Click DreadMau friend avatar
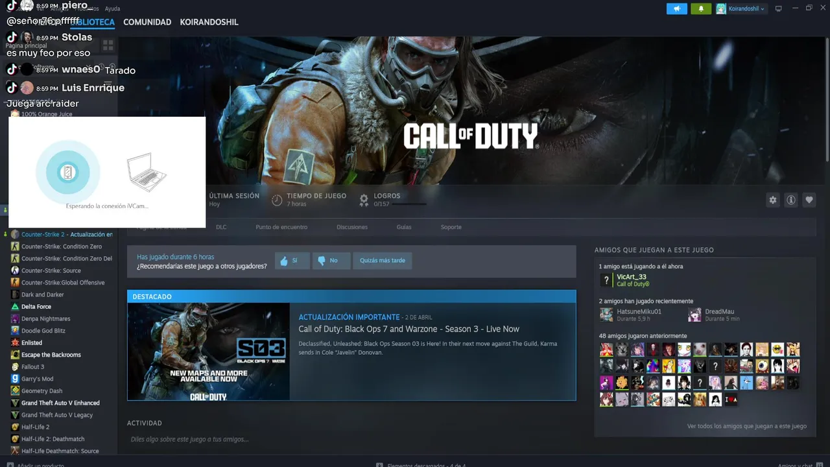This screenshot has height=467, width=830. point(694,315)
